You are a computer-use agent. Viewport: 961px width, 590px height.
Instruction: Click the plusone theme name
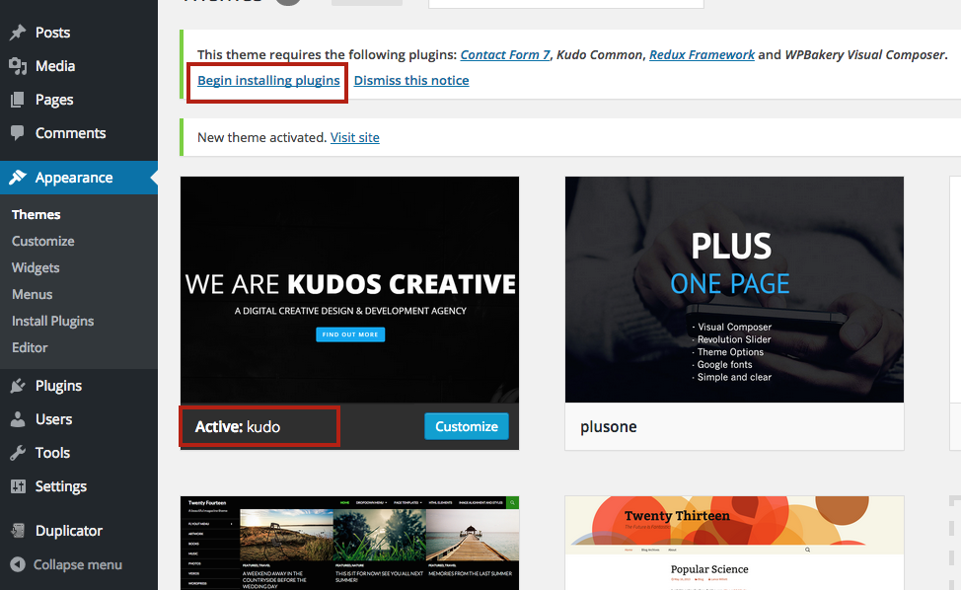click(609, 427)
